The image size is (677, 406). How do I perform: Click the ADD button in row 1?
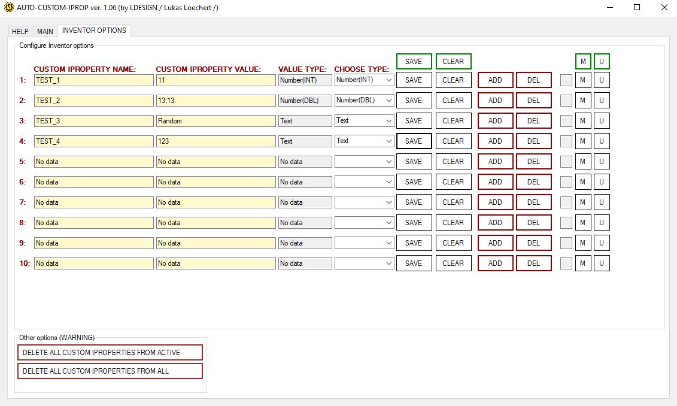click(x=495, y=80)
